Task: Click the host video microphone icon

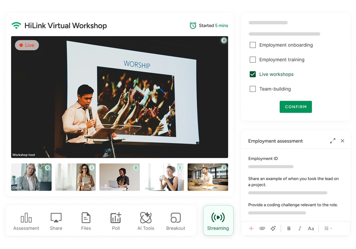Action: [x=224, y=40]
